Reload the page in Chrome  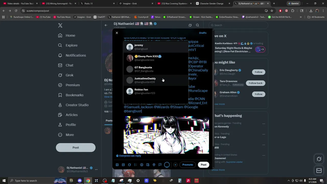coord(16,11)
